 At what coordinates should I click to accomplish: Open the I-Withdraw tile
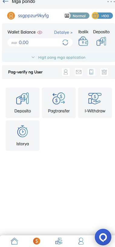pos(95,103)
